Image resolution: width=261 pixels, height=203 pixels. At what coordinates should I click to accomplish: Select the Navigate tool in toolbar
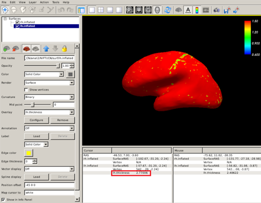coord(5,10)
